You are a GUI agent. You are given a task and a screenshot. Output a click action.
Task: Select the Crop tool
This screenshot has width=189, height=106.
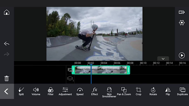tap(138, 91)
